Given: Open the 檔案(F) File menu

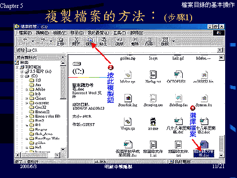Looking at the screenshot, I should [x=25, y=33].
